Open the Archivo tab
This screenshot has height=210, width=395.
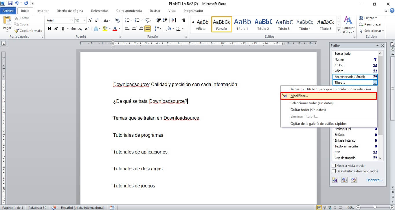coord(8,11)
